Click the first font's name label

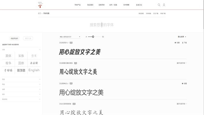point(64,43)
